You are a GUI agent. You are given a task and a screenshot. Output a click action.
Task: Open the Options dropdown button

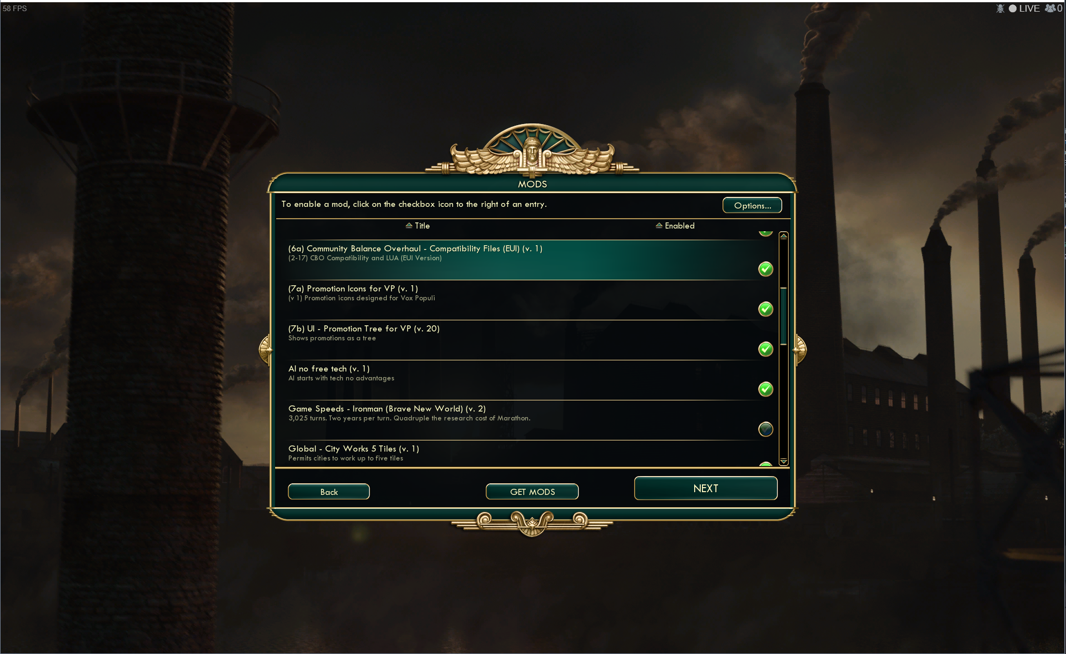752,205
